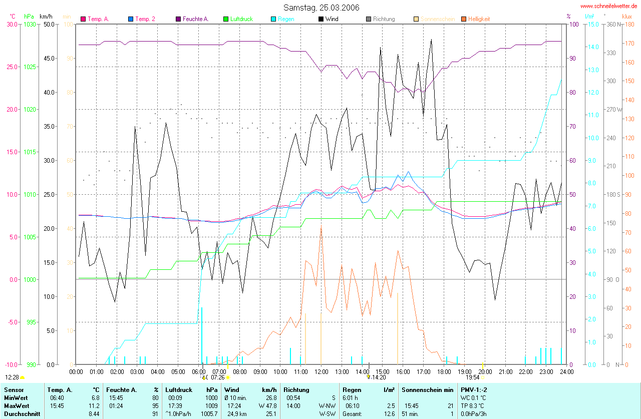Viewport: 641px width, 419px height.
Task: Select the Regen legend label
Action: [286, 19]
